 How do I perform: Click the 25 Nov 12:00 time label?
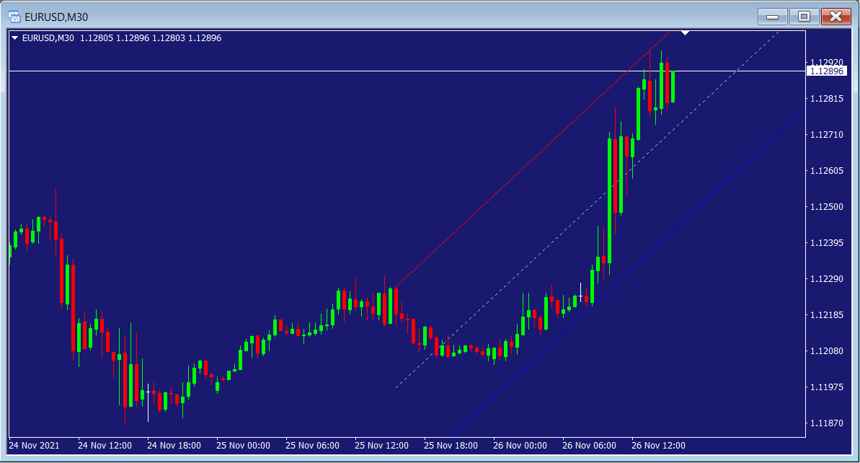(x=382, y=445)
